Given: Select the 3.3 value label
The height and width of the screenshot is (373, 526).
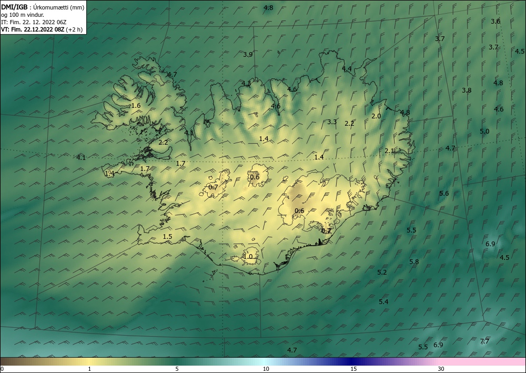Looking at the screenshot, I should (332, 122).
